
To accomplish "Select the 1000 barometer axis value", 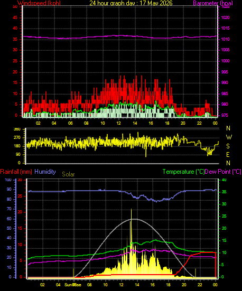I will point(225,61).
